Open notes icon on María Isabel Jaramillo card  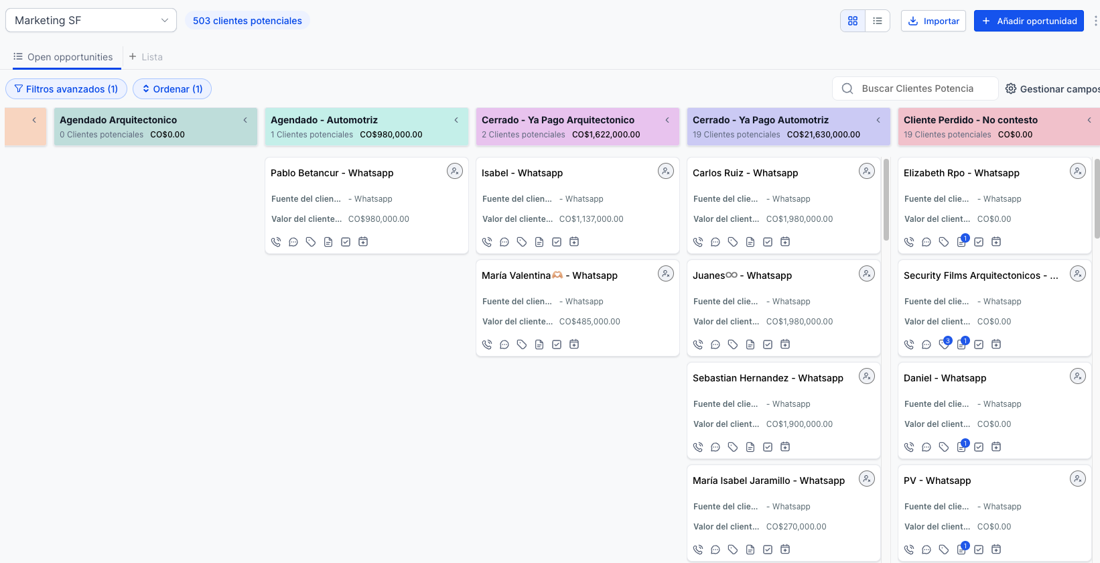pos(750,550)
